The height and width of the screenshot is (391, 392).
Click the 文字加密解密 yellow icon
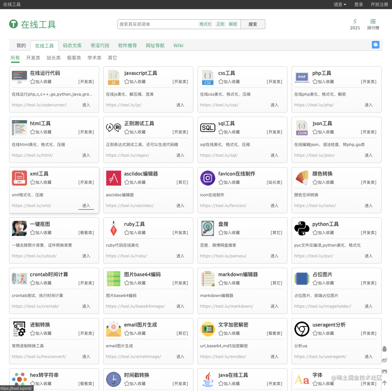point(208,329)
